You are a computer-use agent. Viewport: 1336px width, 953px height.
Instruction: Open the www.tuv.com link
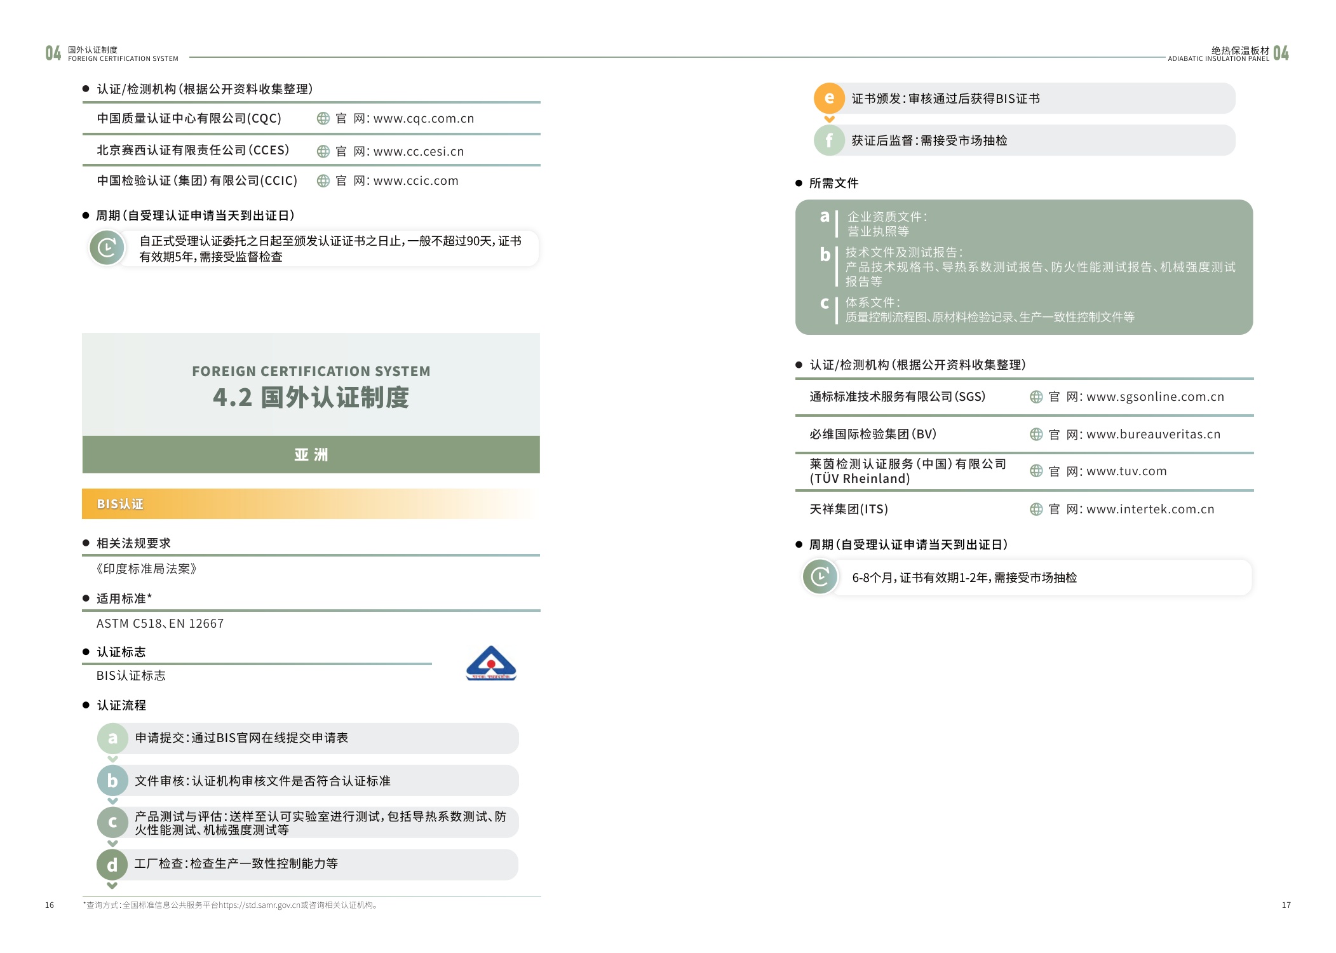(1126, 471)
